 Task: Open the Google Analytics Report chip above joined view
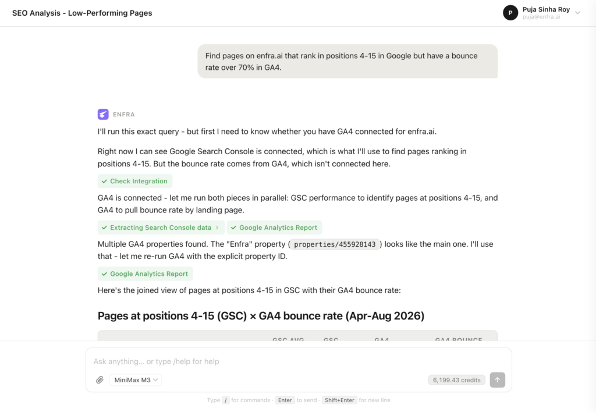pyautogui.click(x=145, y=274)
